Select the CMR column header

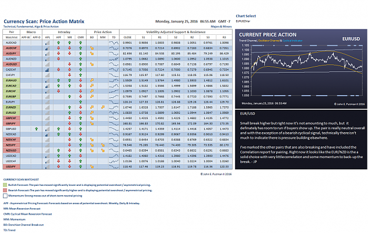point(81,37)
